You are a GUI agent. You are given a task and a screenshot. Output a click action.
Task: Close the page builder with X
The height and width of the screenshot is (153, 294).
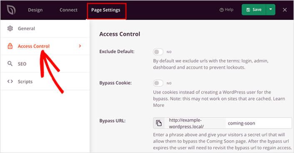coord(284,10)
